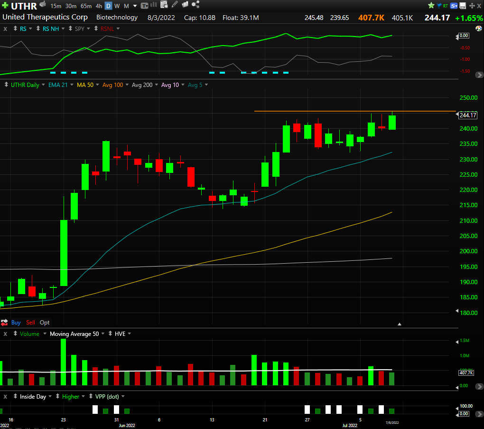Click the orange resistance trendline
This screenshot has height=429, width=484.
[354, 111]
